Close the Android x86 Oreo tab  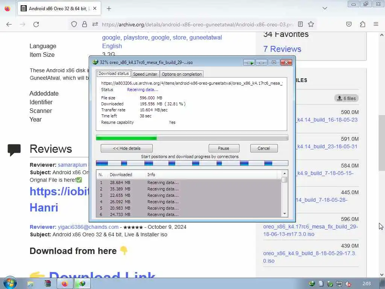pos(95,8)
